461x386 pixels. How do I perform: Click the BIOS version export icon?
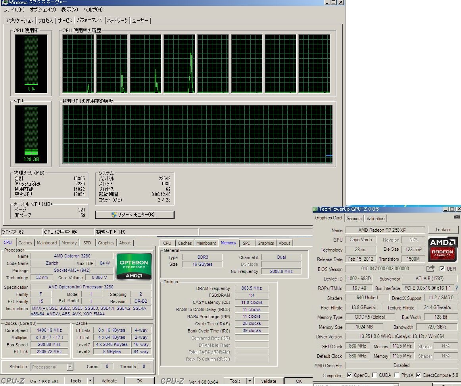[430, 269]
